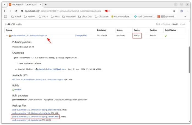Screen dimensions: 192x125
Task: Open the Social bookmarks folder
Action: tap(43, 17)
